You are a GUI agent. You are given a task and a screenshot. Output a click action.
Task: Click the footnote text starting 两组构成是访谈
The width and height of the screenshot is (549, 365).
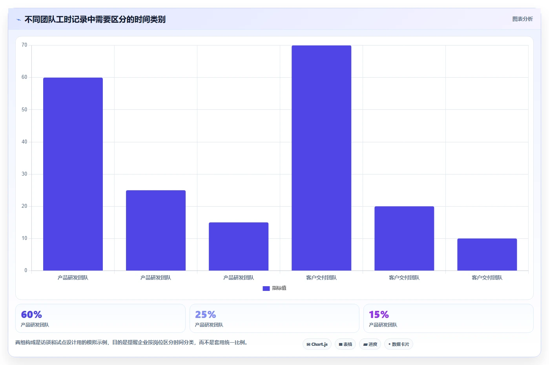[x=131, y=342]
